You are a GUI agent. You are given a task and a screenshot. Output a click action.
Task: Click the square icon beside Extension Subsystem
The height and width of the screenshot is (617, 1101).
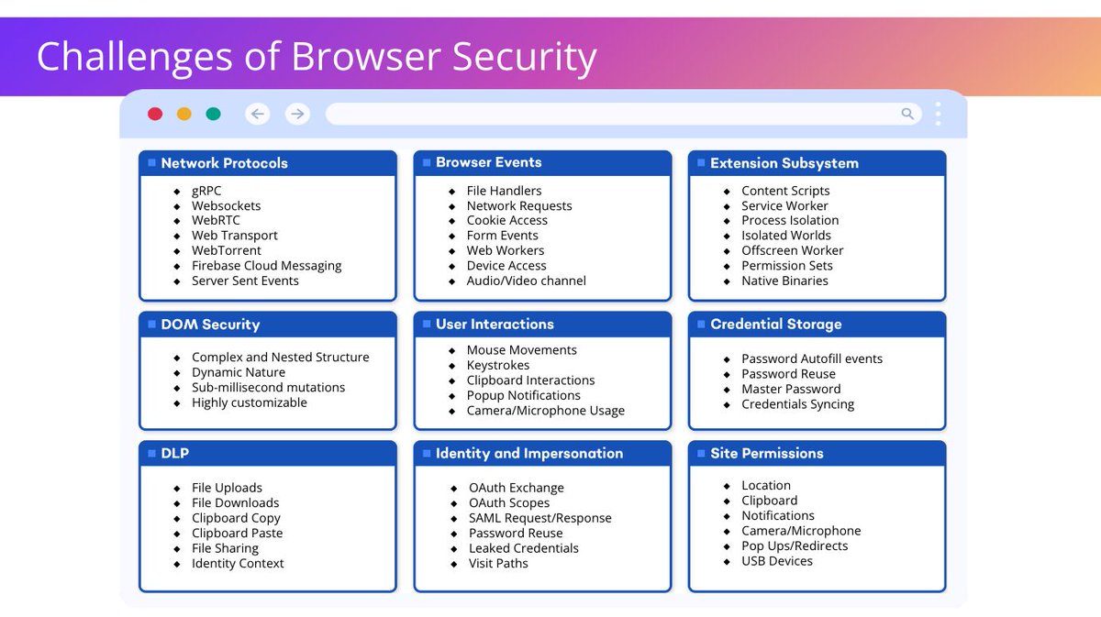700,162
